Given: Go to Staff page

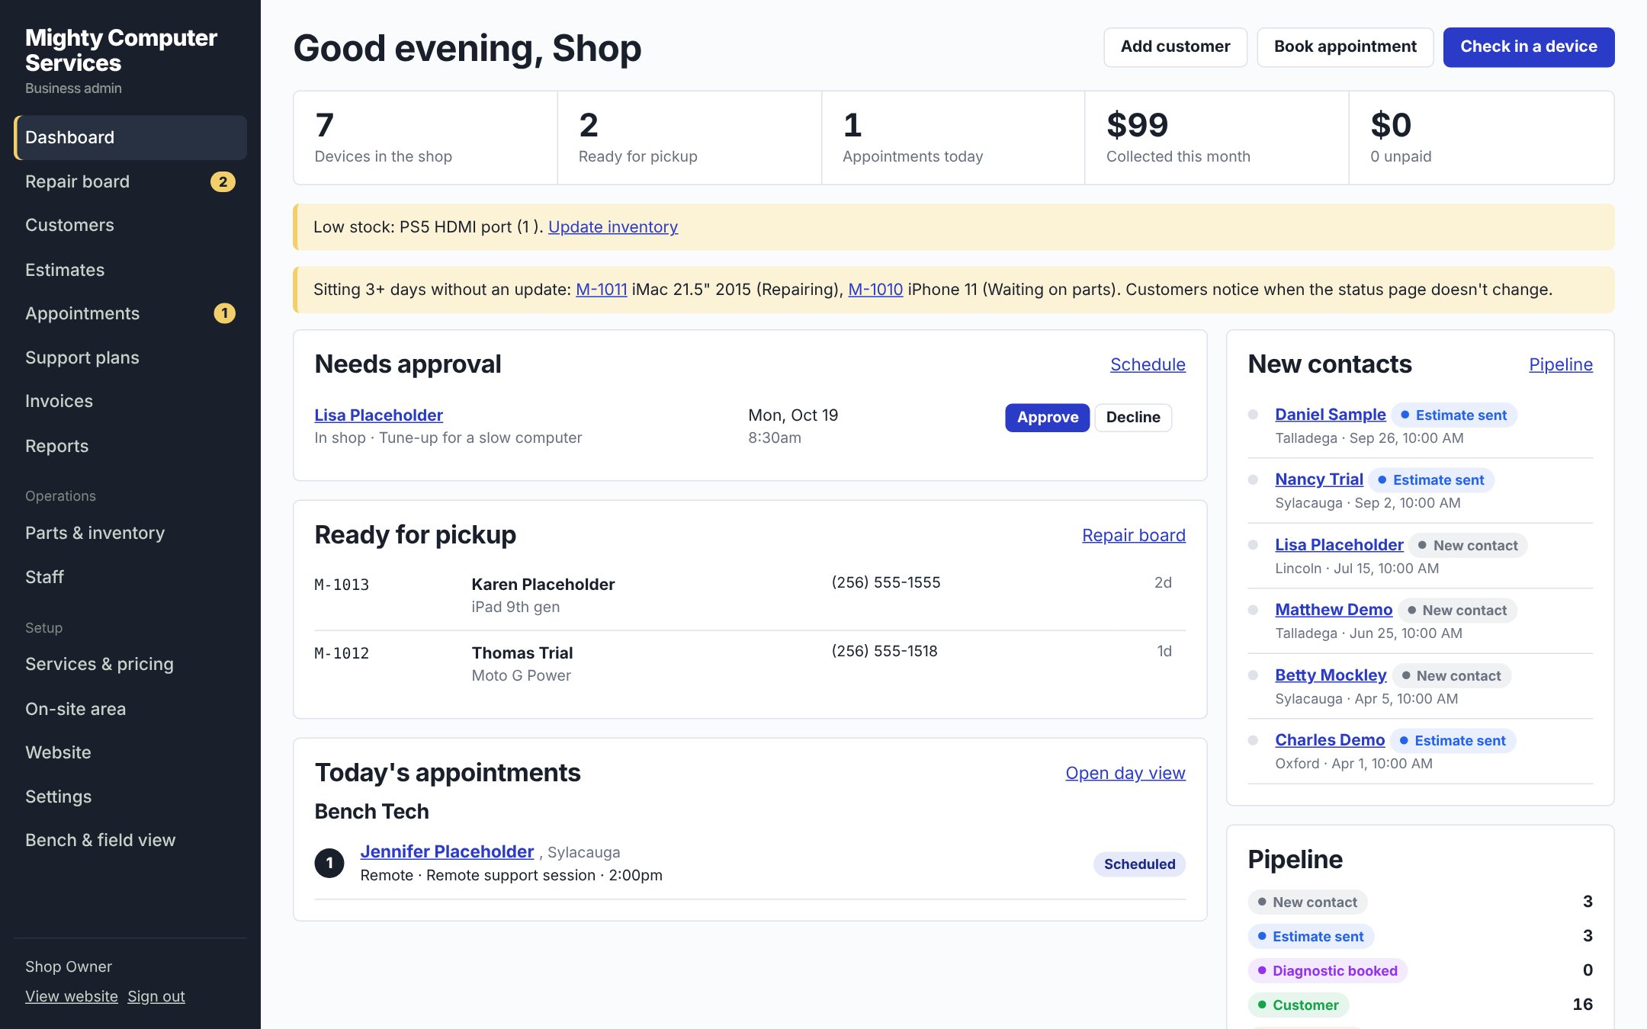Looking at the screenshot, I should (x=130, y=577).
